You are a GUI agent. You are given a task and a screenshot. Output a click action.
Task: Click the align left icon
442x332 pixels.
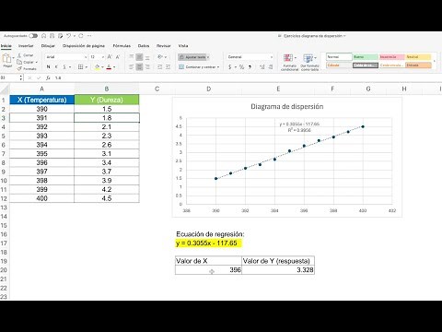pyautogui.click(x=131, y=66)
